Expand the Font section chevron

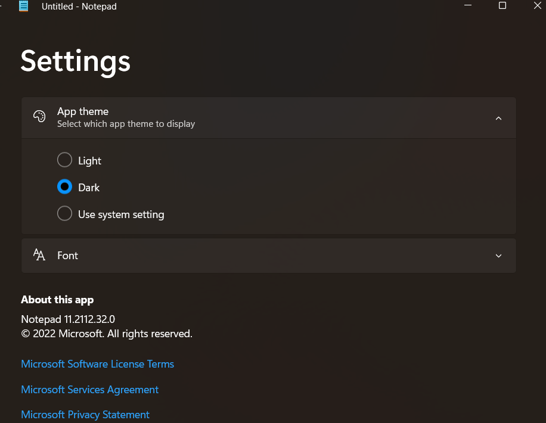coord(499,256)
